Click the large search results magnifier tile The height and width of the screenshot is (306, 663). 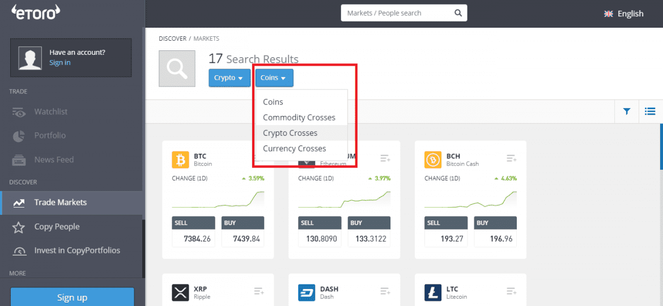pyautogui.click(x=177, y=68)
